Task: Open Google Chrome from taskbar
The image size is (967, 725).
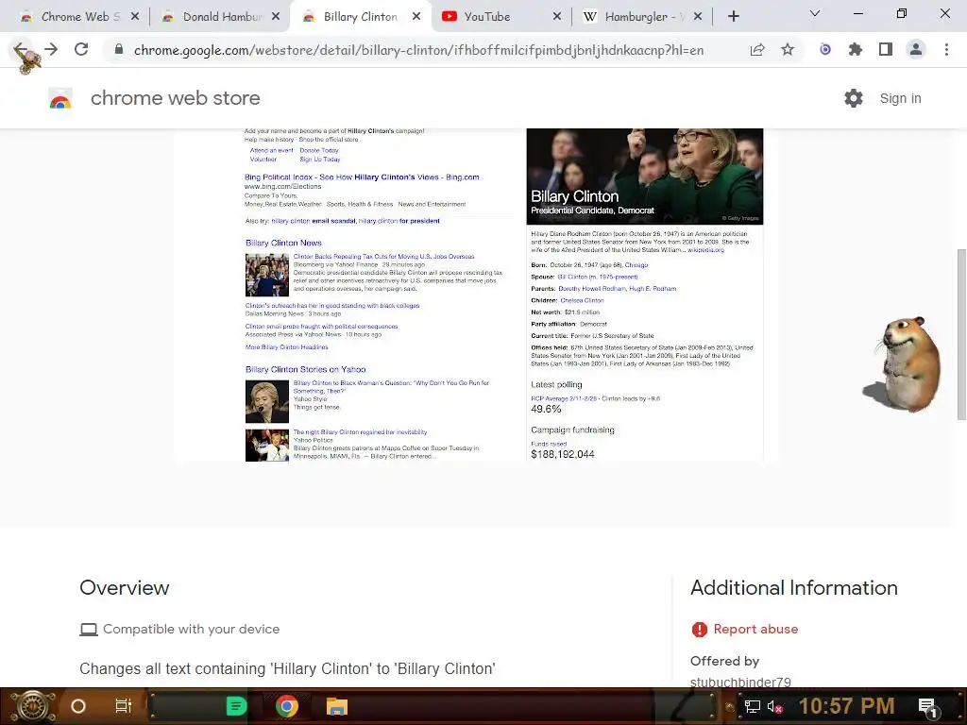Action: (x=287, y=706)
